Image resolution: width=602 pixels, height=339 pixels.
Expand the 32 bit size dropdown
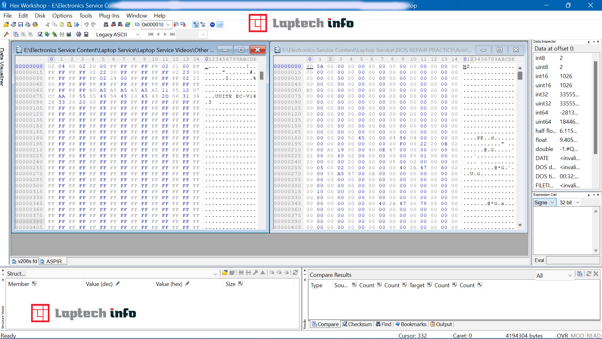point(578,202)
